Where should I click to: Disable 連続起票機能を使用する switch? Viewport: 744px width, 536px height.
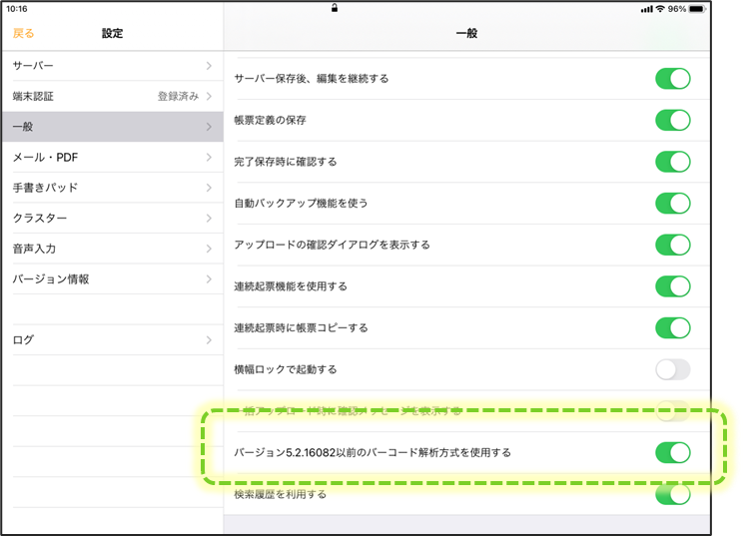click(x=672, y=286)
